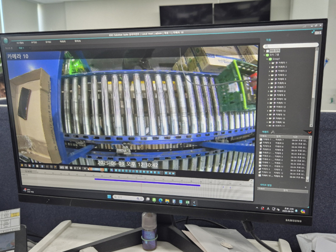This screenshot has width=336, height=252.
Task: Expand 카메라 4 in the device tree
Action: click(269, 75)
